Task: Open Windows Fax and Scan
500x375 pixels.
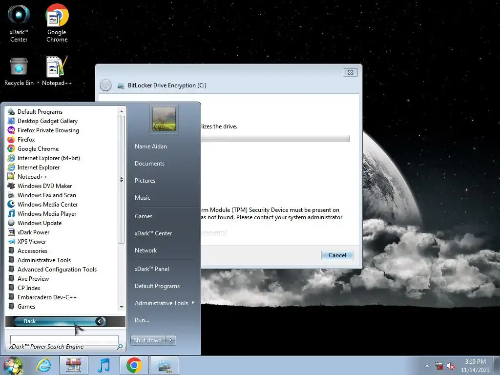Action: pos(42,195)
